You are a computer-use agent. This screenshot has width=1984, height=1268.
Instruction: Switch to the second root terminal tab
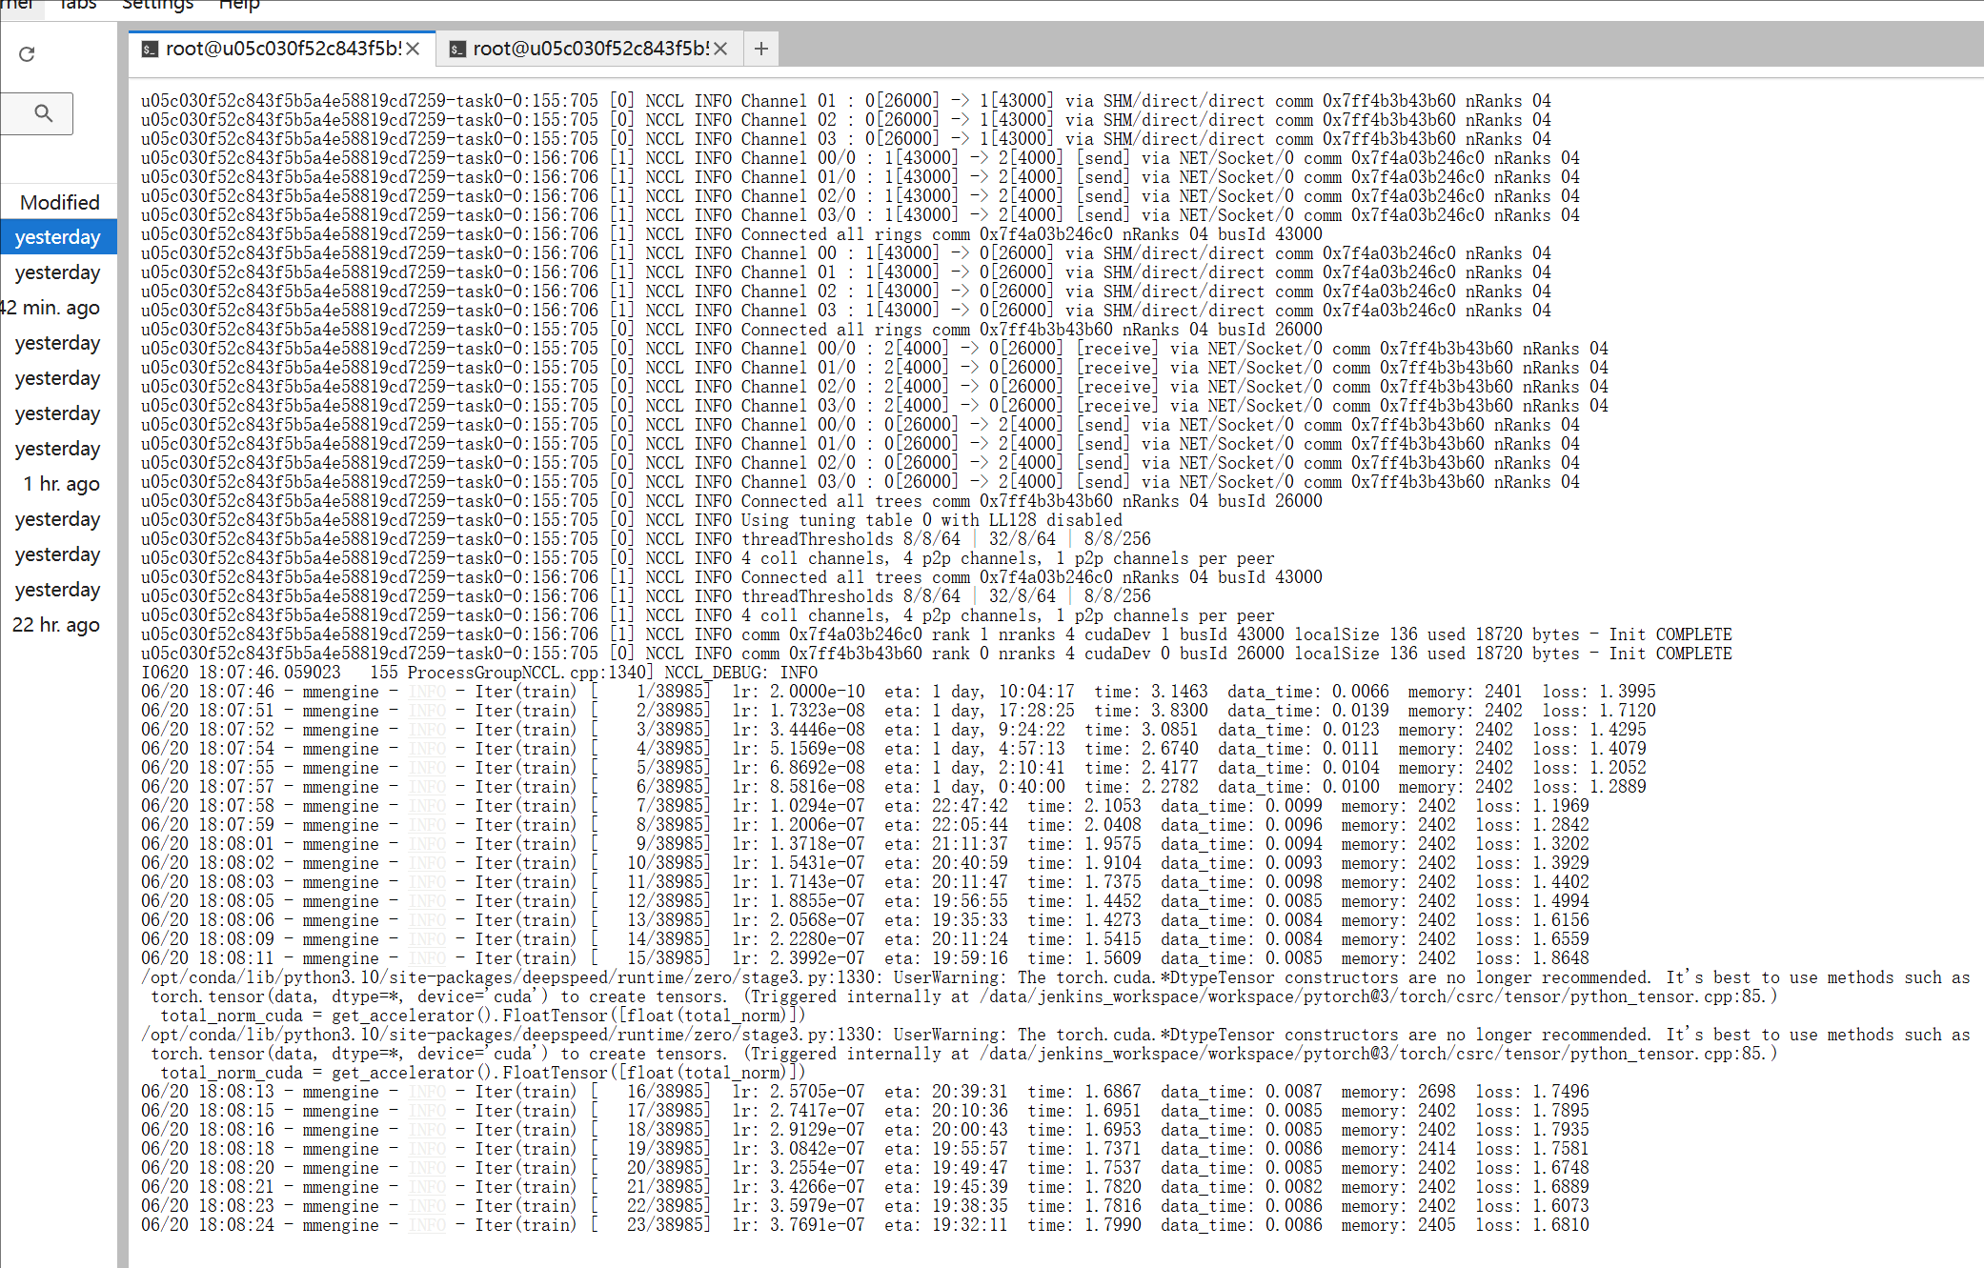point(590,49)
